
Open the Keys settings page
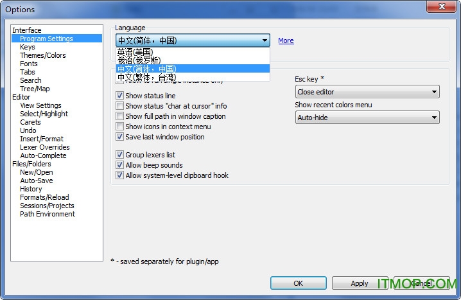28,47
